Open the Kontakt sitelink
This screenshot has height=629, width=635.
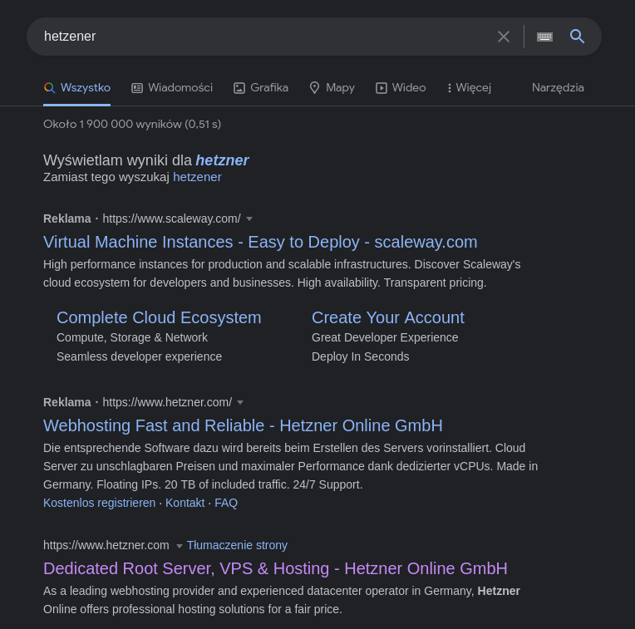pyautogui.click(x=185, y=503)
